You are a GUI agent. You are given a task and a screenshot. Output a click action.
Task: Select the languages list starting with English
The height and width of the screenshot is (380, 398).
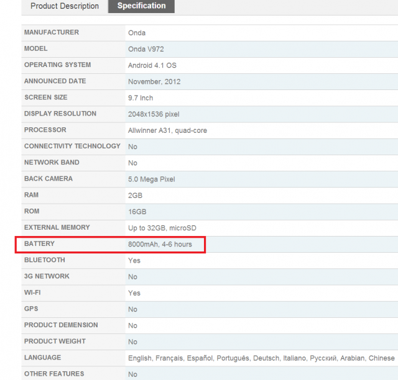pyautogui.click(x=261, y=358)
